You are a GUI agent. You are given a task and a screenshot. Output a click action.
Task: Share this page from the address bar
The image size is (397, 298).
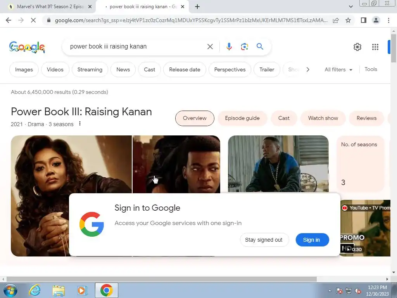coord(336,20)
